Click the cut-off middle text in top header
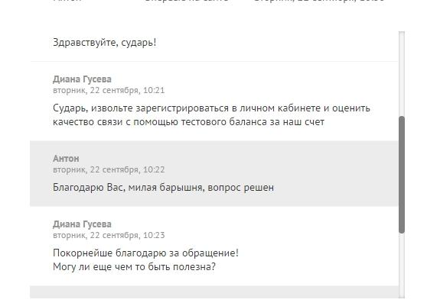 (187, 1)
